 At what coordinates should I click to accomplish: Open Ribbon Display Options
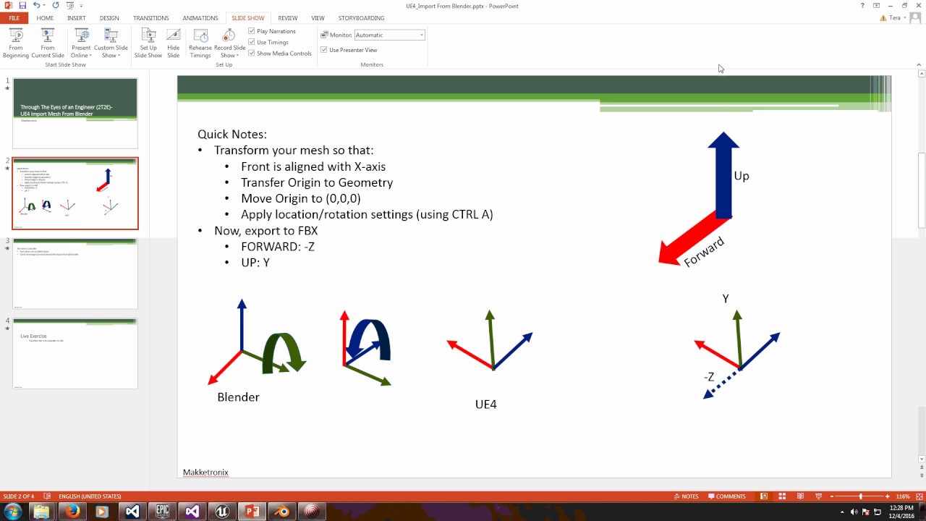[877, 5]
